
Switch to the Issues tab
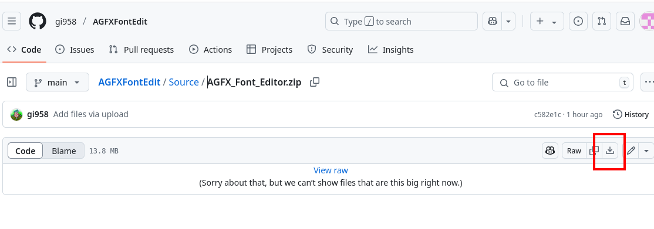click(x=75, y=50)
